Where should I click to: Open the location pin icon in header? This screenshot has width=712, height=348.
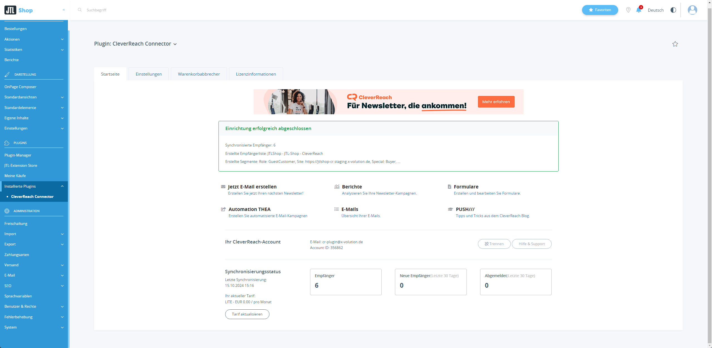pyautogui.click(x=628, y=10)
